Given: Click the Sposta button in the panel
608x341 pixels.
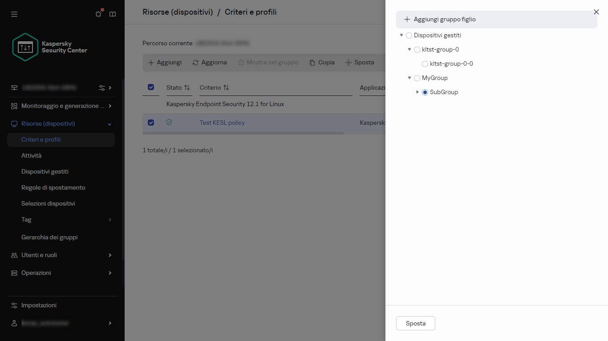Looking at the screenshot, I should point(415,323).
